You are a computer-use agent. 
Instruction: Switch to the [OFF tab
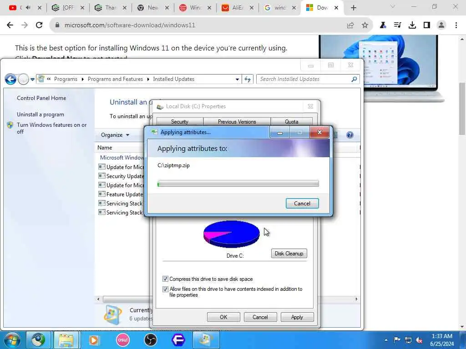[68, 8]
